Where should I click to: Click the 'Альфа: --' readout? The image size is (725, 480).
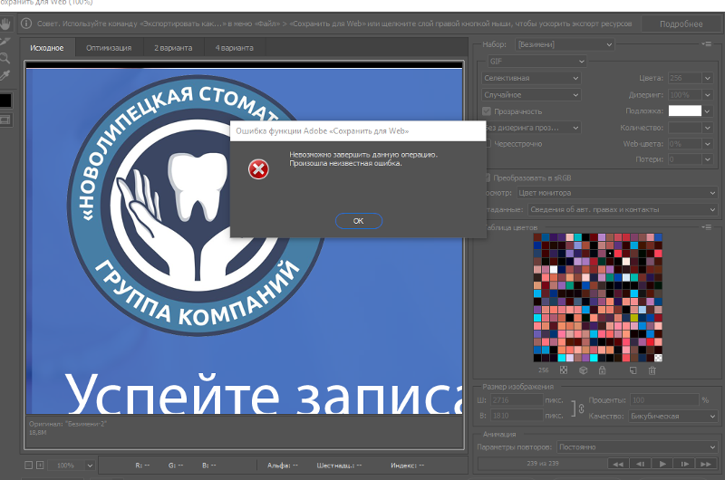pos(282,466)
